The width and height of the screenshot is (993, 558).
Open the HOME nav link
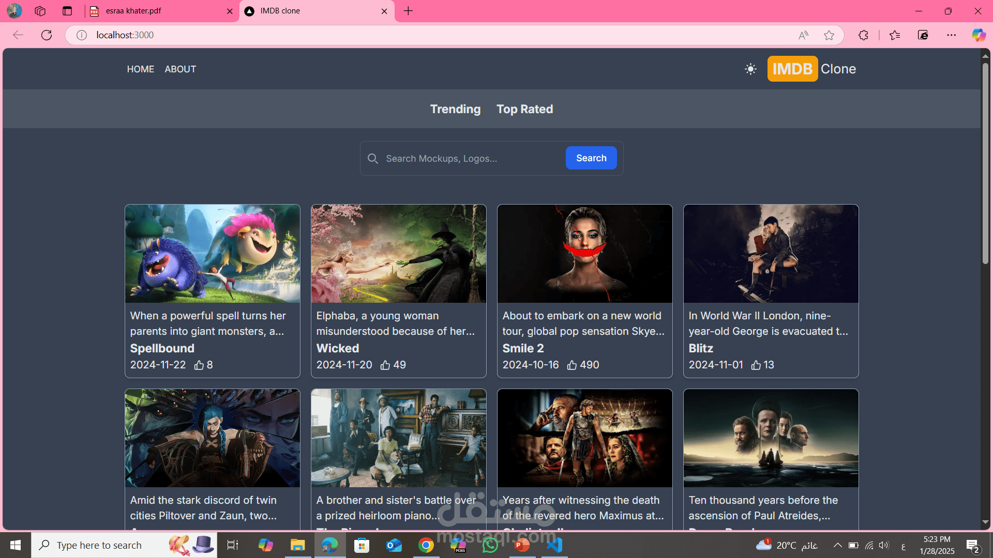[x=140, y=69]
